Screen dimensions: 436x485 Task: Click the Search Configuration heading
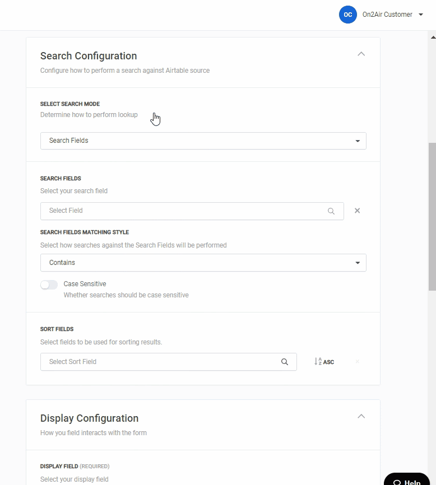click(x=89, y=56)
